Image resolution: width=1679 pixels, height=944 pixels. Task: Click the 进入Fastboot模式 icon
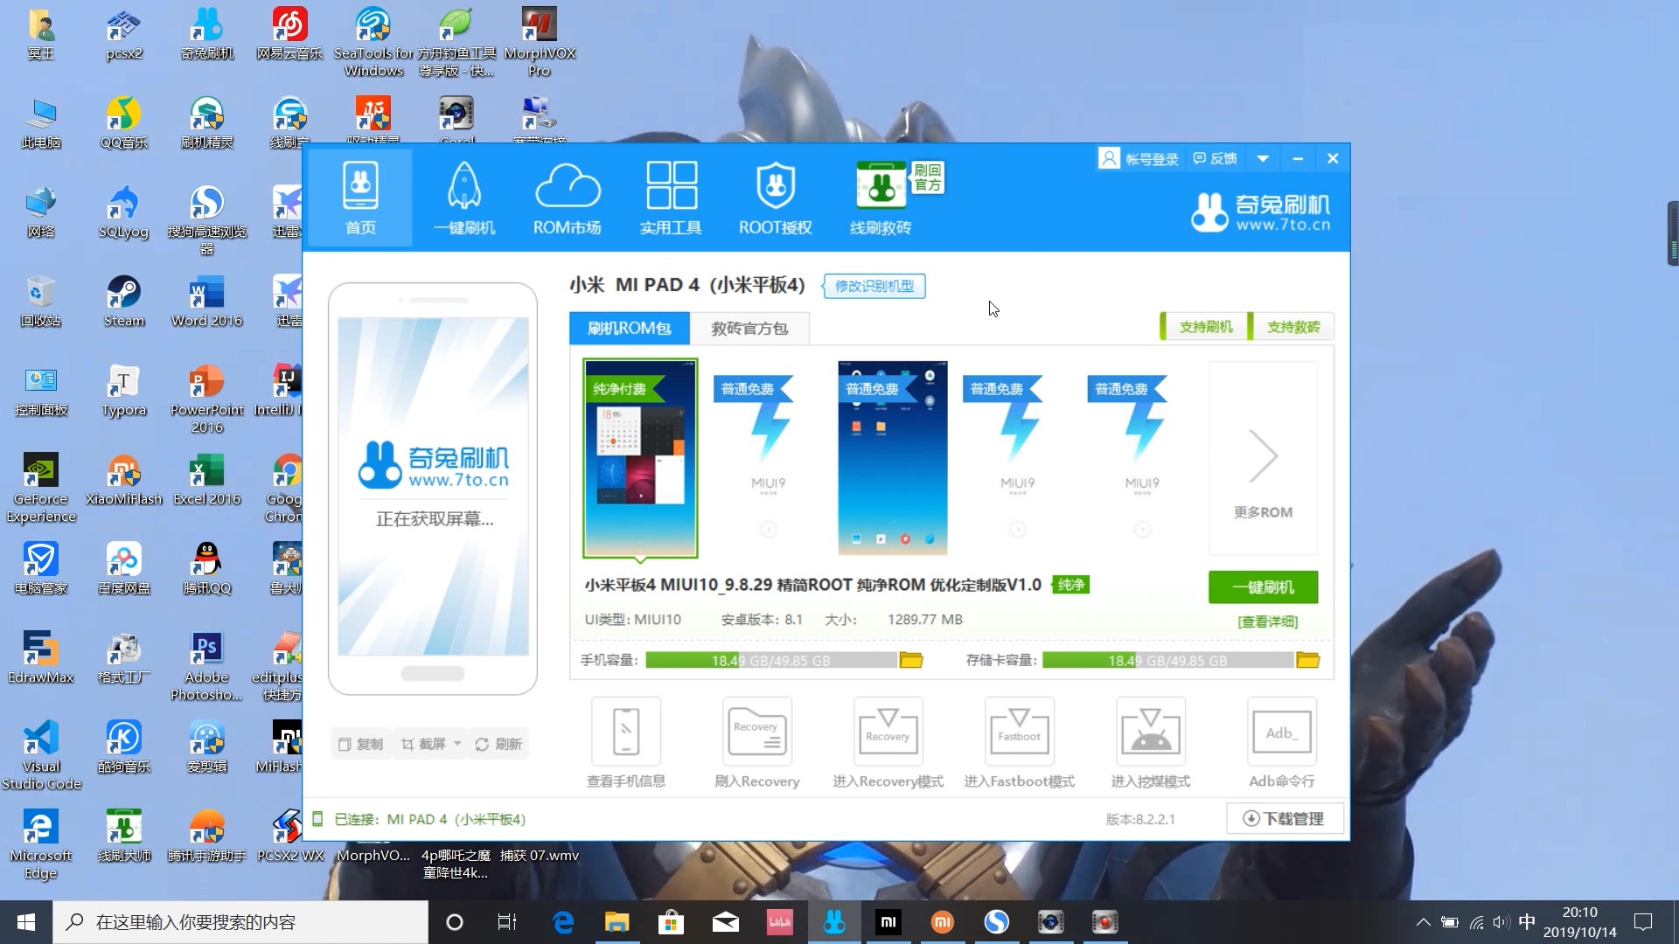[x=1020, y=732]
